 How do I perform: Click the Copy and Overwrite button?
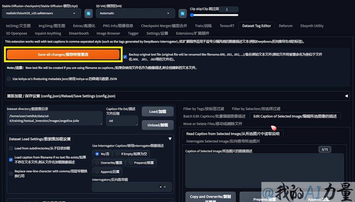point(210,197)
